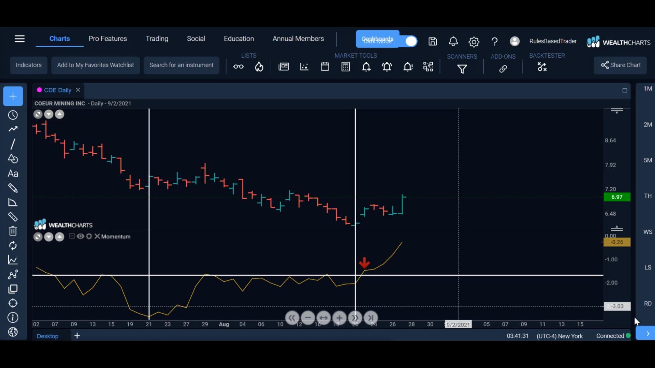The width and height of the screenshot is (655, 368).
Task: Open Momentum indicator settings gear
Action: point(89,236)
